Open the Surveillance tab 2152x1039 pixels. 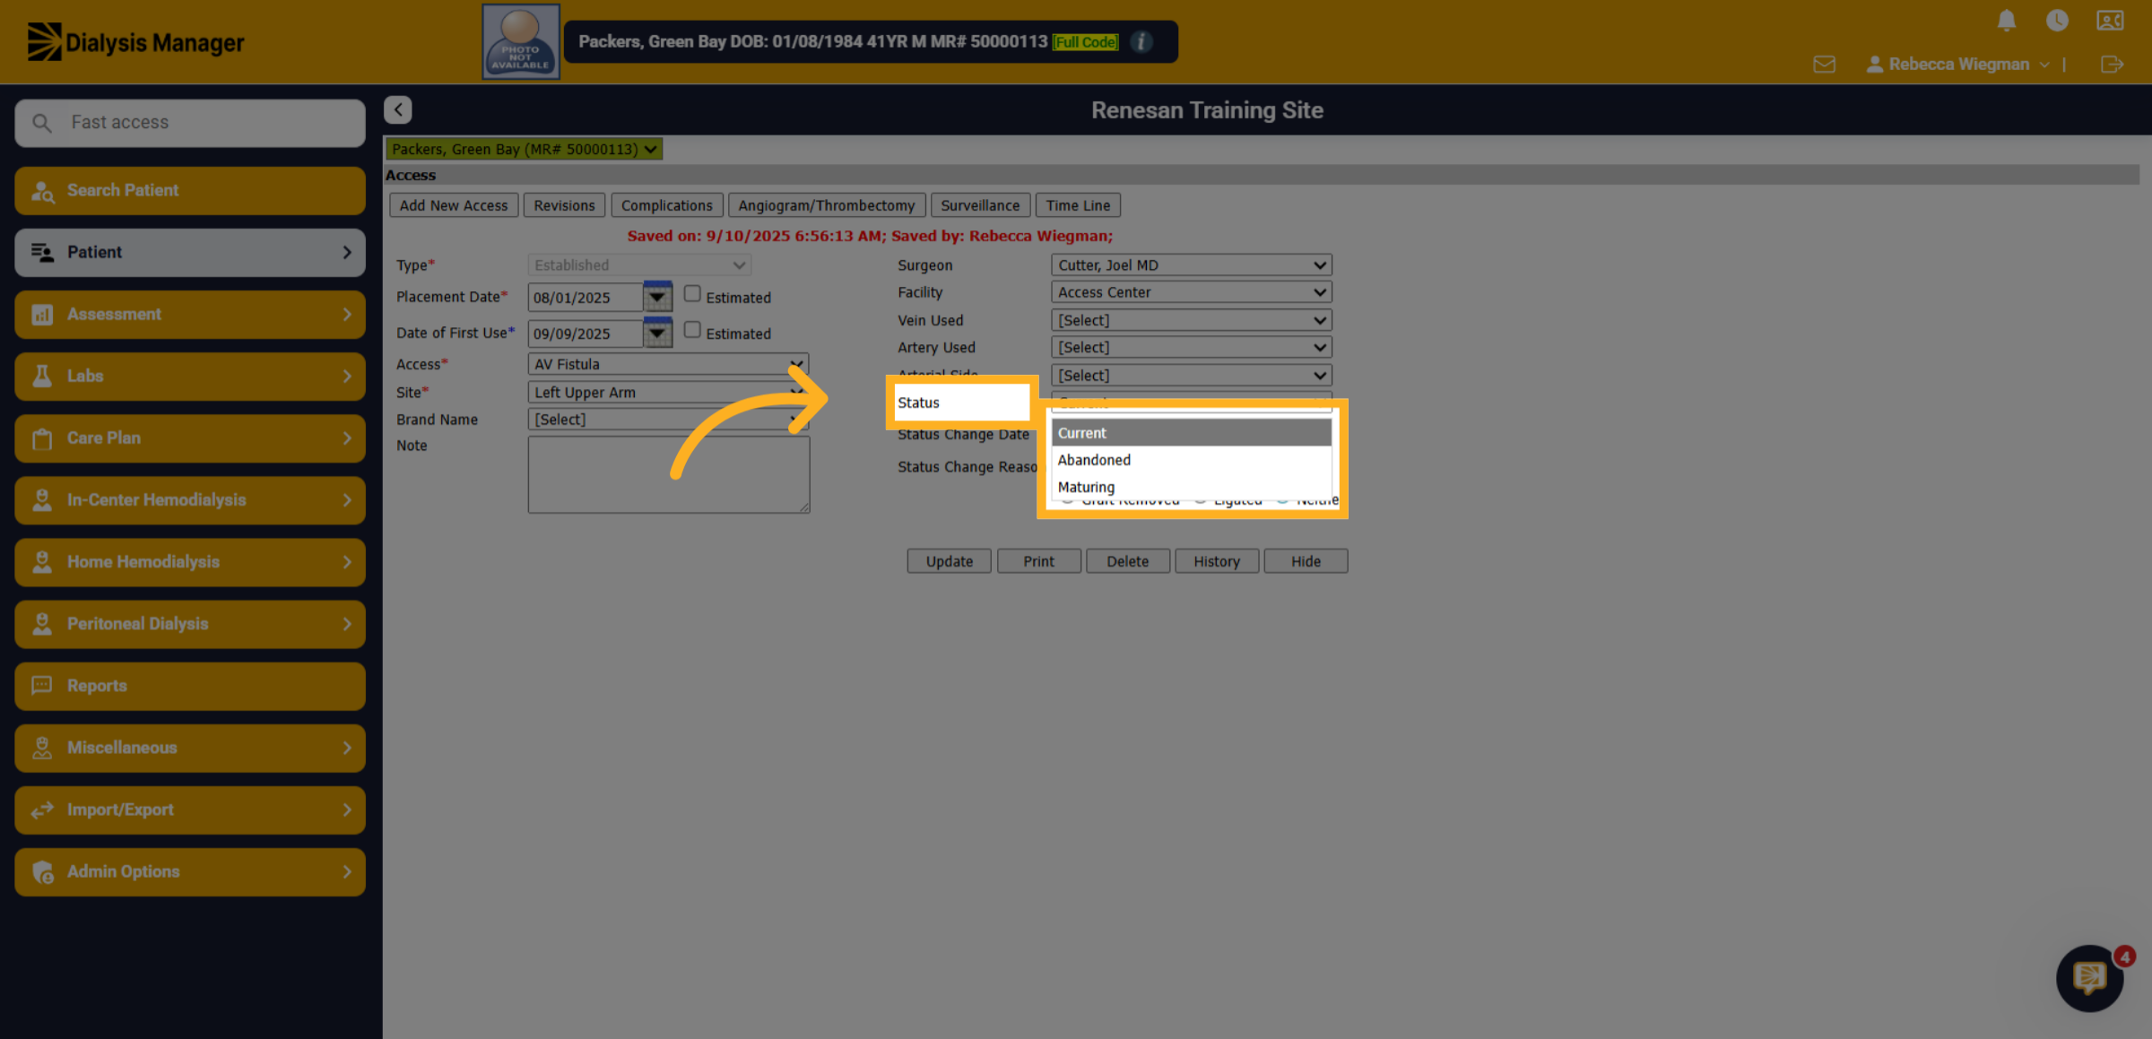click(x=980, y=205)
